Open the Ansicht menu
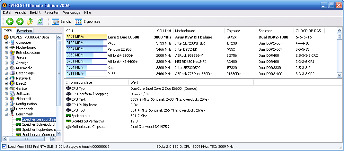Viewport: 344px width, 151px height. [21, 13]
